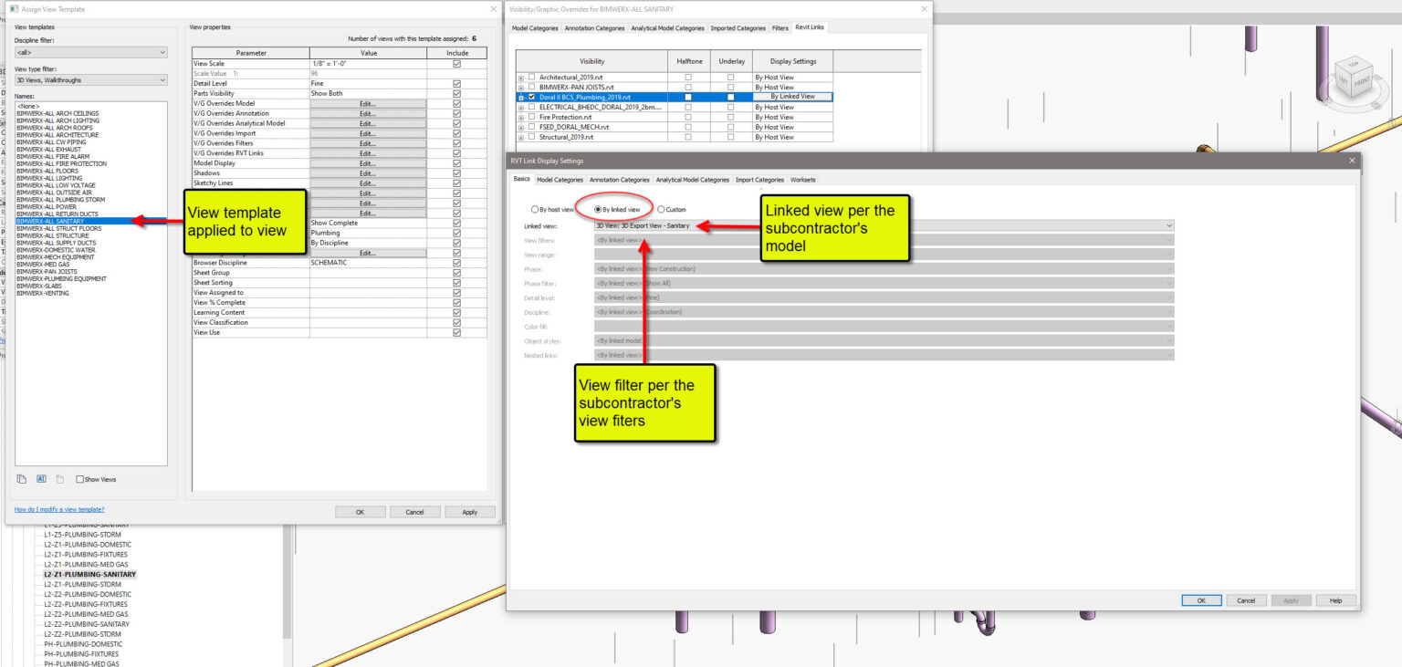Toggle visibility of Fire Protection.rvt link
The width and height of the screenshot is (1402, 667).
(530, 117)
